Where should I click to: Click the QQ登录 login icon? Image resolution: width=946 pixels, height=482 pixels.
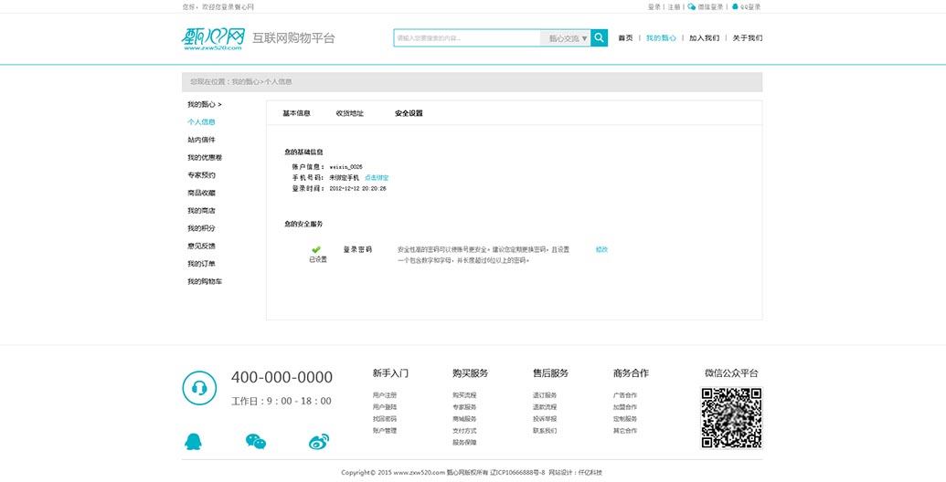[735, 6]
